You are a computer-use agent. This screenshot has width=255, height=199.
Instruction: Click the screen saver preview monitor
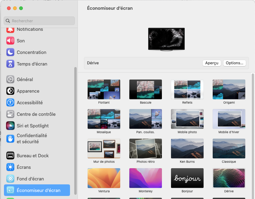166,39
